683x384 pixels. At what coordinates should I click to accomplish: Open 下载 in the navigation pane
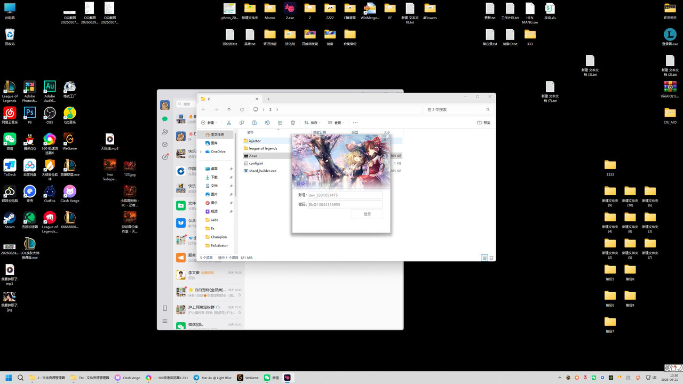pos(214,177)
